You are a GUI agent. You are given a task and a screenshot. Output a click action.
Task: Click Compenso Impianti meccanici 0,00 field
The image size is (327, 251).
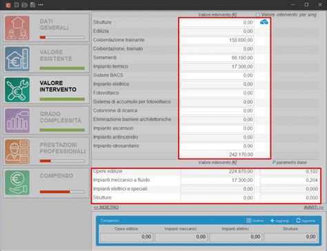(181, 237)
